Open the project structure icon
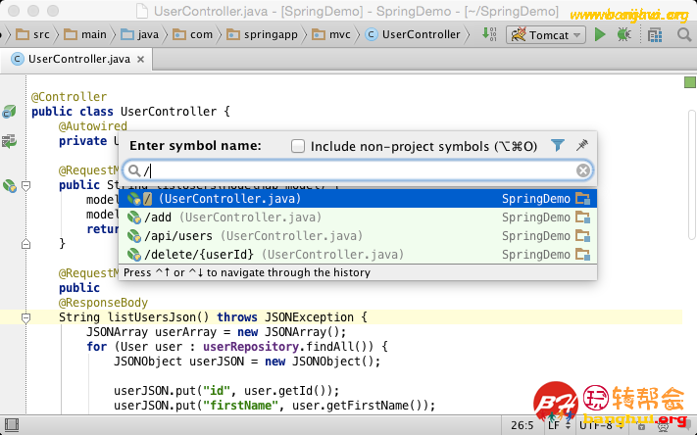697x435 pixels. pyautogui.click(x=655, y=34)
